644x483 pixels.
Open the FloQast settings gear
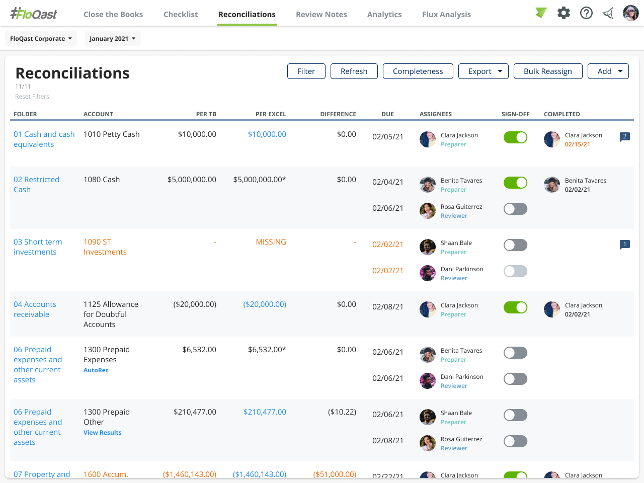tap(563, 13)
